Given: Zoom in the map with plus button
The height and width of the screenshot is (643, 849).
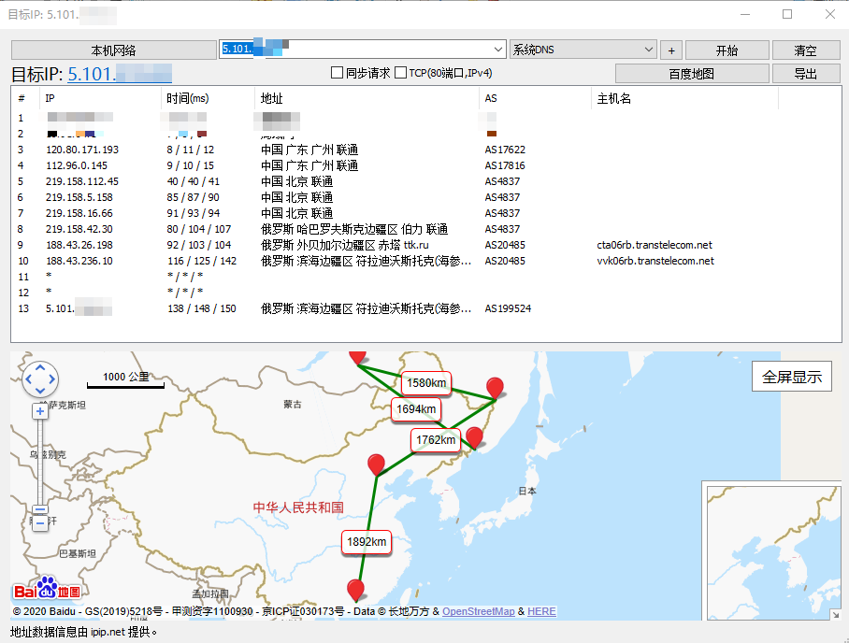Looking at the screenshot, I should coord(40,411).
